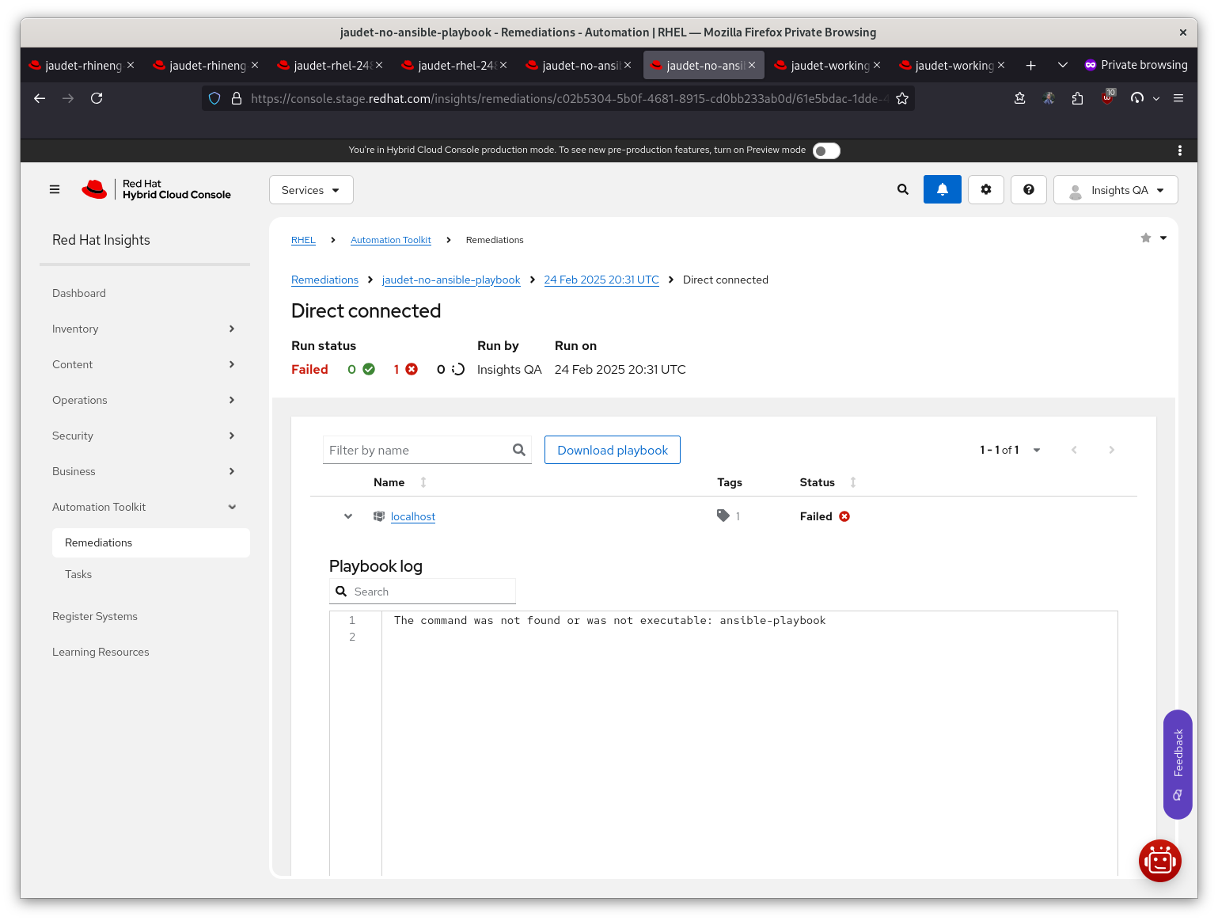This screenshot has width=1218, height=921.
Task: Toggle Preview mode switch
Action: coord(826,150)
